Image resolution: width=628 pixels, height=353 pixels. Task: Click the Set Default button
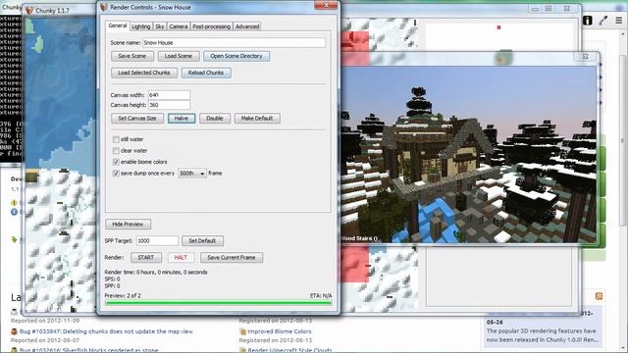coord(203,241)
